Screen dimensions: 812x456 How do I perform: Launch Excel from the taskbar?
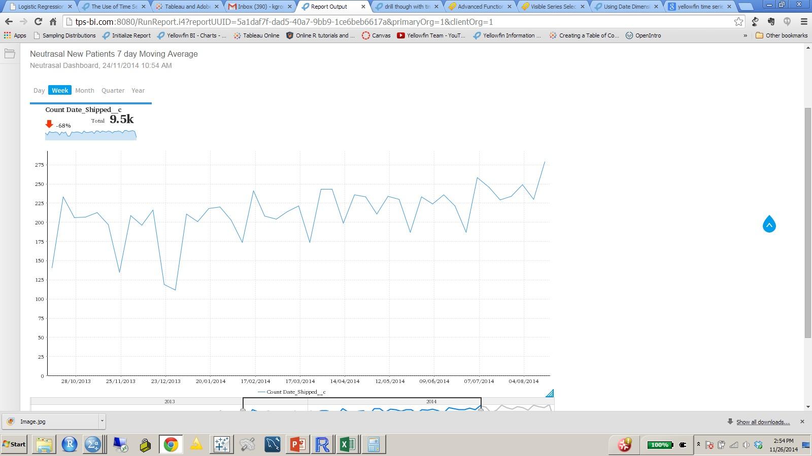348,444
